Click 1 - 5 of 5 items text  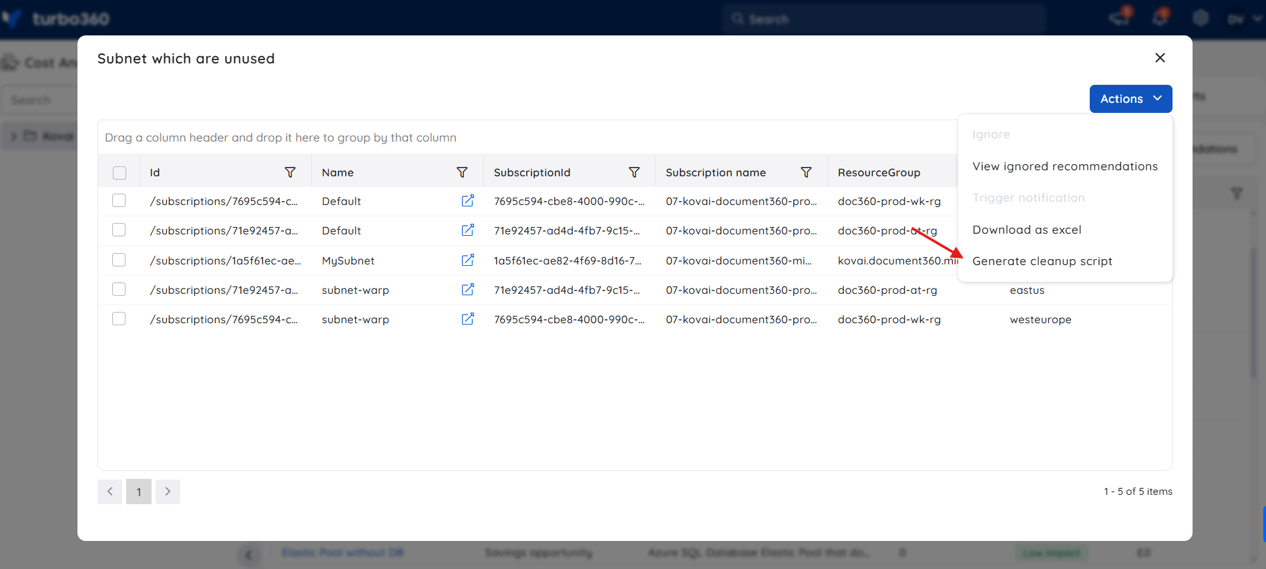pos(1138,492)
